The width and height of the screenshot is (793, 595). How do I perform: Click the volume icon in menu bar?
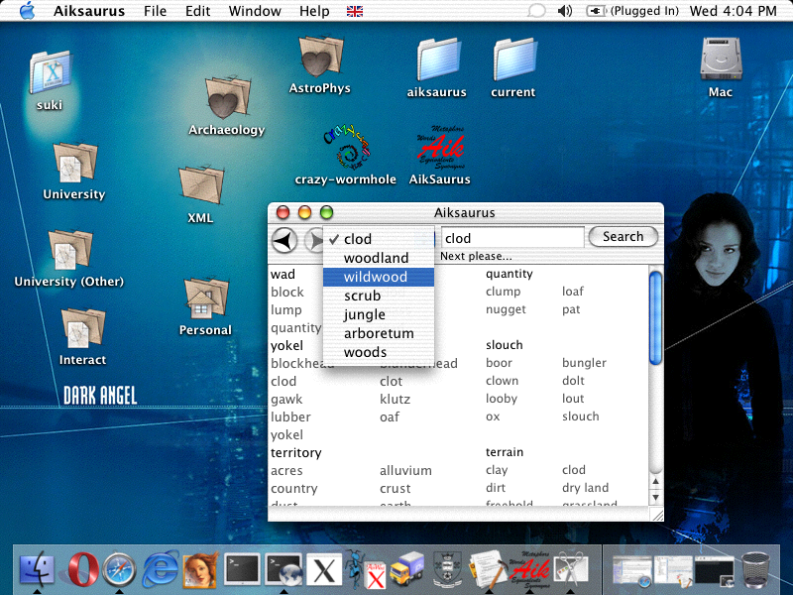click(565, 11)
